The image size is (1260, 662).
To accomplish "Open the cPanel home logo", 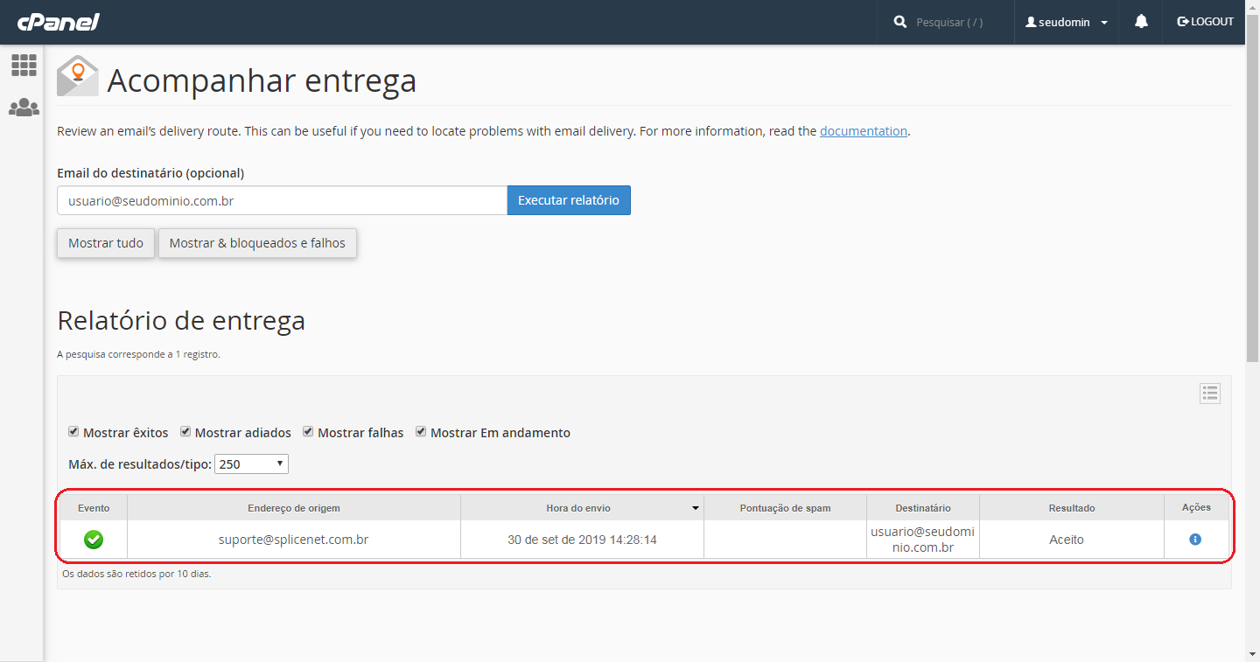I will (x=58, y=22).
